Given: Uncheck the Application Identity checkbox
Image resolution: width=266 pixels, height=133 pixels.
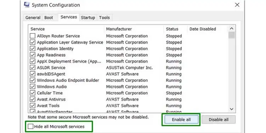Looking at the screenshot, I should pos(32,49).
